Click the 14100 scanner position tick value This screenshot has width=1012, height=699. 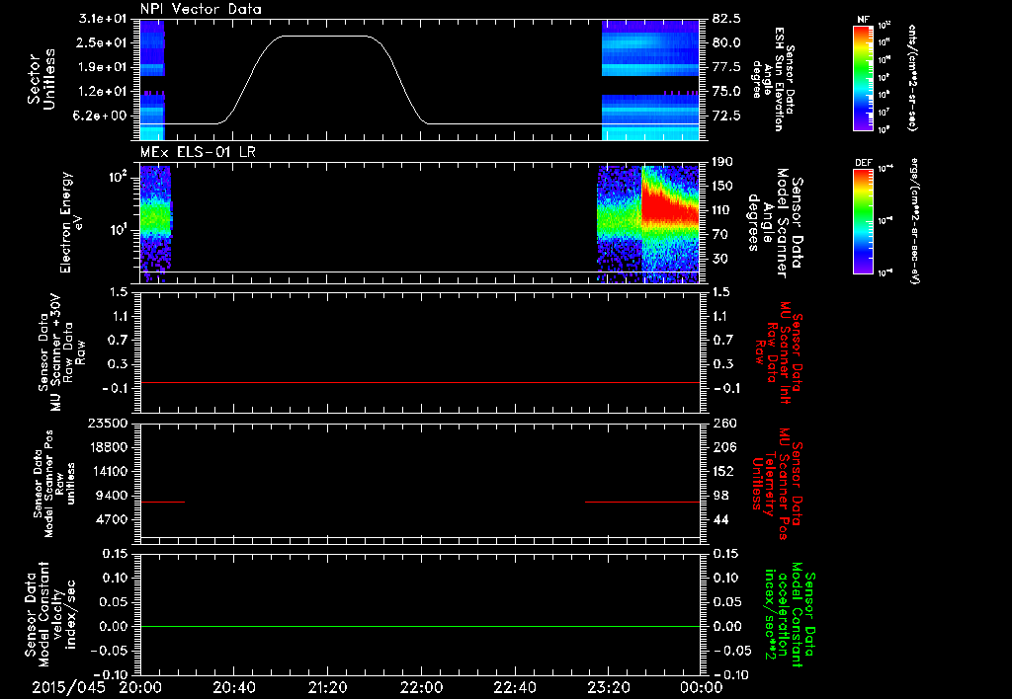tap(109, 471)
